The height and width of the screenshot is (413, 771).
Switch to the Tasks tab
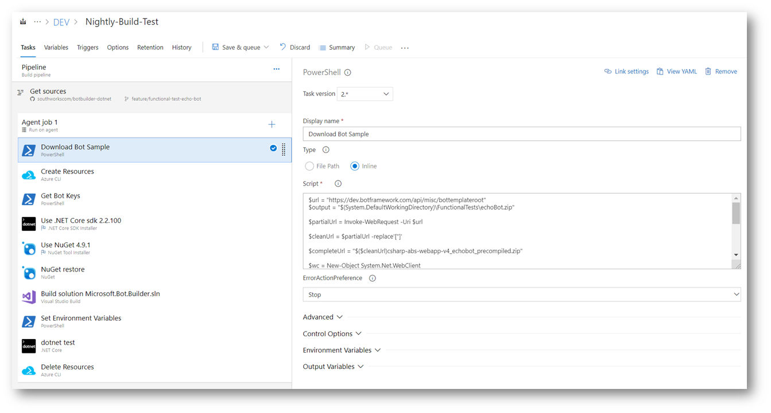coord(28,48)
